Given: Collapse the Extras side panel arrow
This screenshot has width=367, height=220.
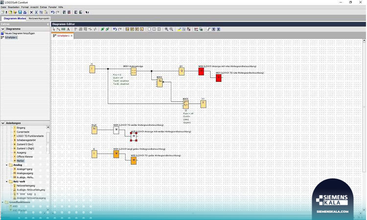Looking at the screenshot, I should pos(48,24).
